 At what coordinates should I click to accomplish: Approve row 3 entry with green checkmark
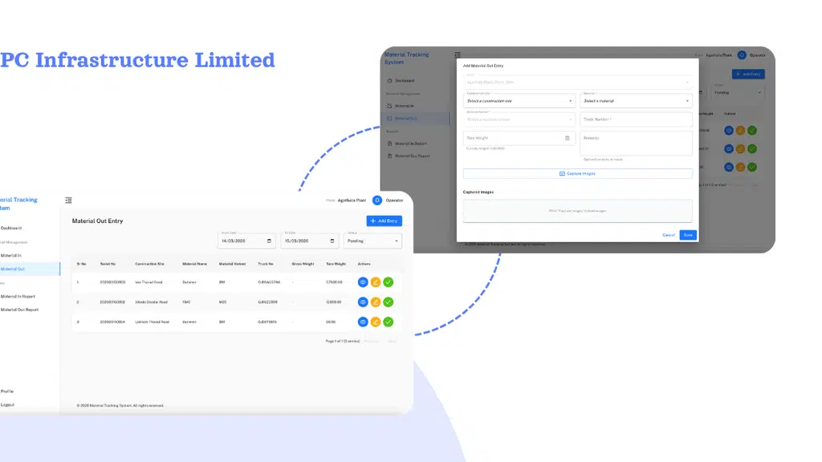388,322
